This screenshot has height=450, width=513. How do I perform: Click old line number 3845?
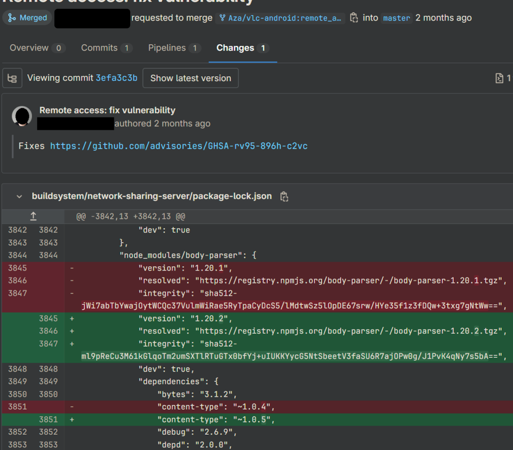click(17, 268)
